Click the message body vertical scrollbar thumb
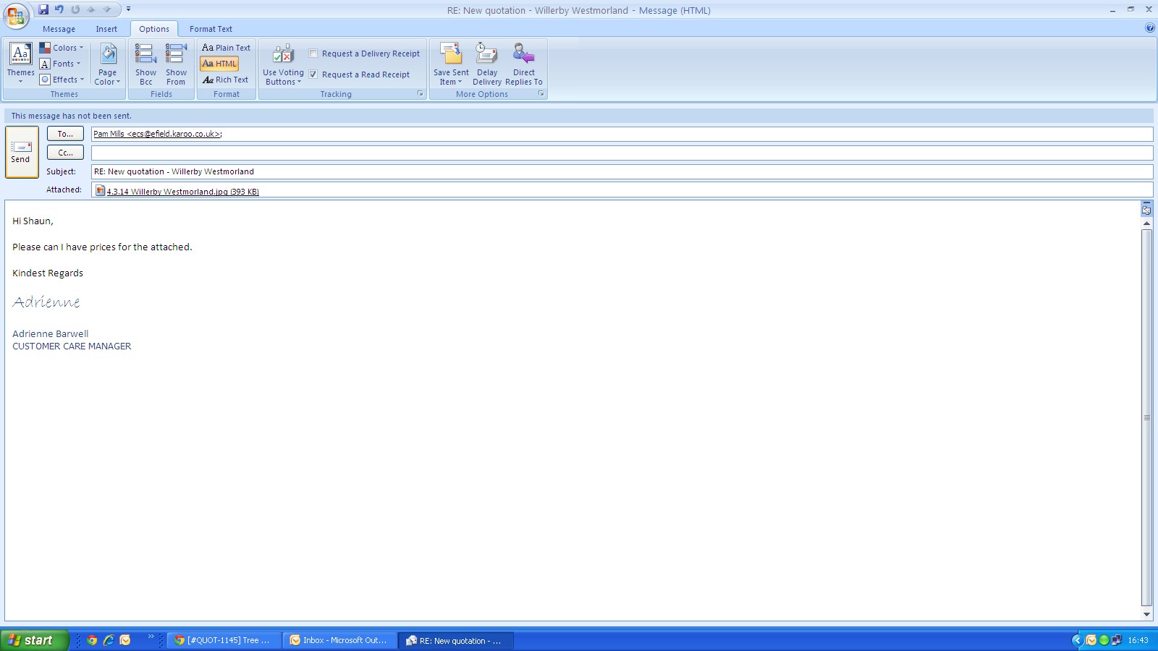1158x651 pixels. 1146,417
